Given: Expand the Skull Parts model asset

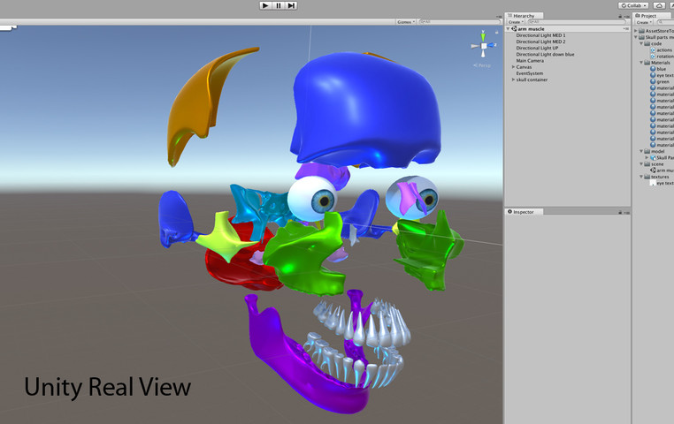Looking at the screenshot, I should pos(647,158).
